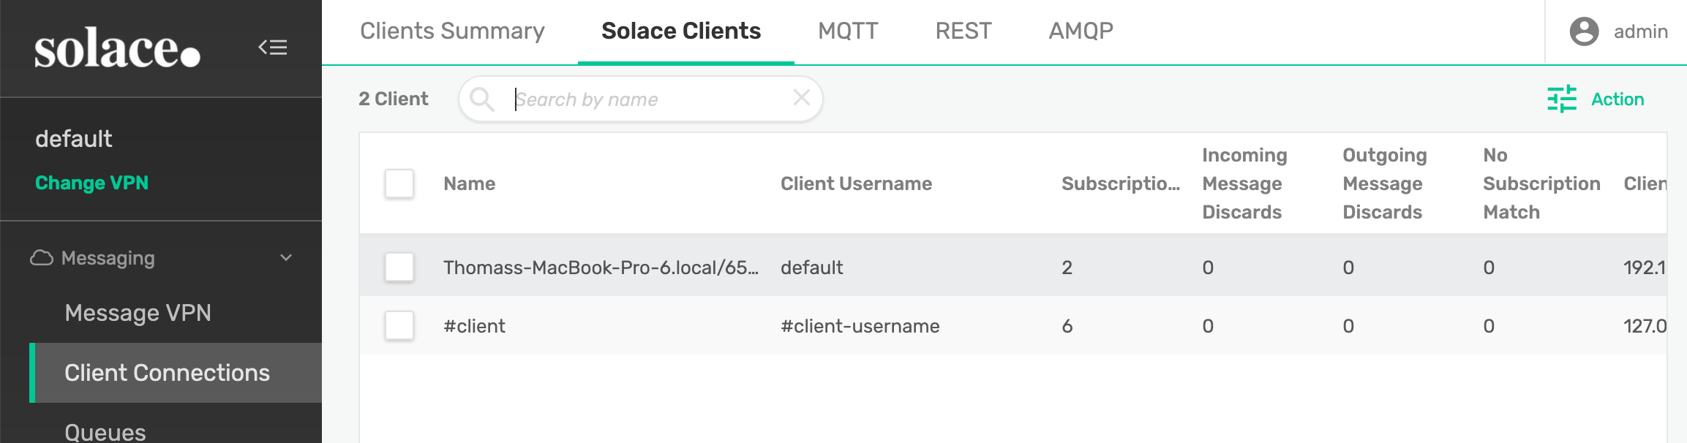The image size is (1687, 443).
Task: Click the Solace logo
Action: pyautogui.click(x=117, y=48)
